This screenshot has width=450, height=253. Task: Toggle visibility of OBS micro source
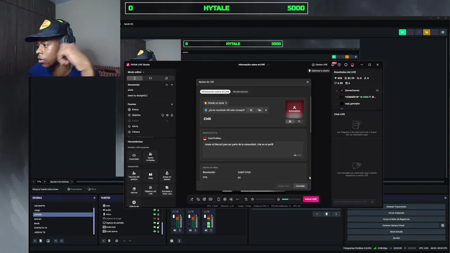click(x=154, y=214)
